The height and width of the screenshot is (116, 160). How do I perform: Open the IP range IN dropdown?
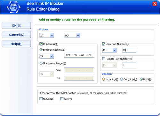[x=47, y=74]
